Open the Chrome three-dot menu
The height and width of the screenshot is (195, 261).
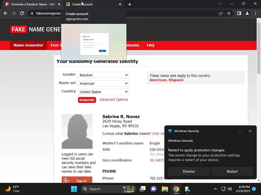point(255,13)
